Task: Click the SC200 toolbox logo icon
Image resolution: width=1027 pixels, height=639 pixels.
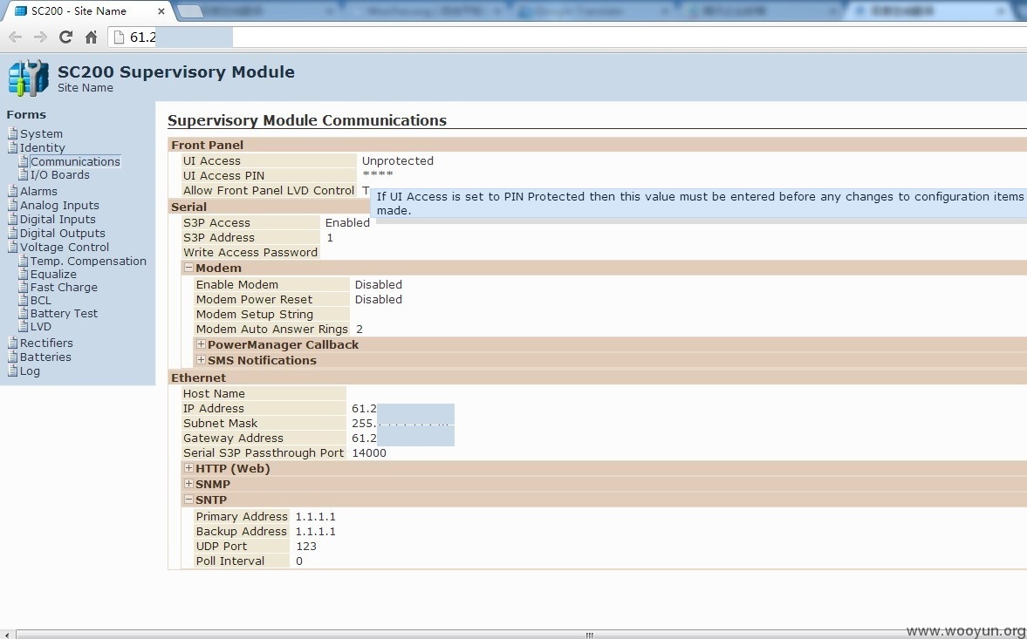Action: point(28,78)
